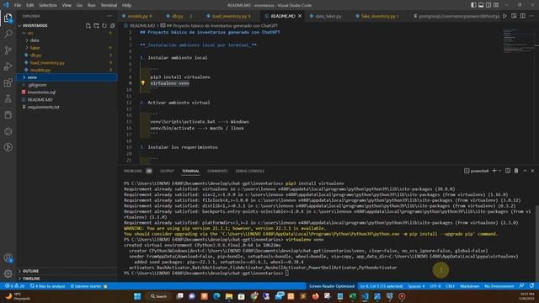
Task: Open Markdown preview to the side
Action: coord(514,16)
